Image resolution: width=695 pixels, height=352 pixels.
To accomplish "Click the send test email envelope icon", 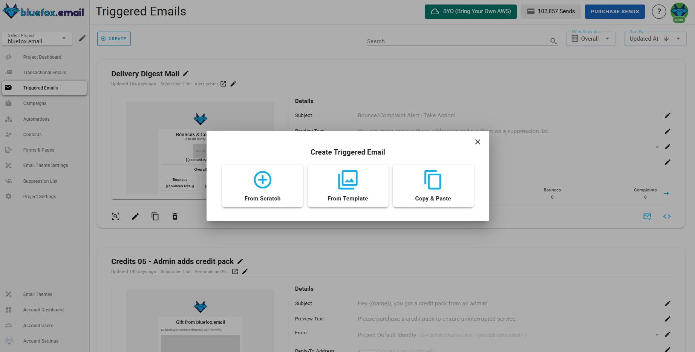I will (x=647, y=216).
